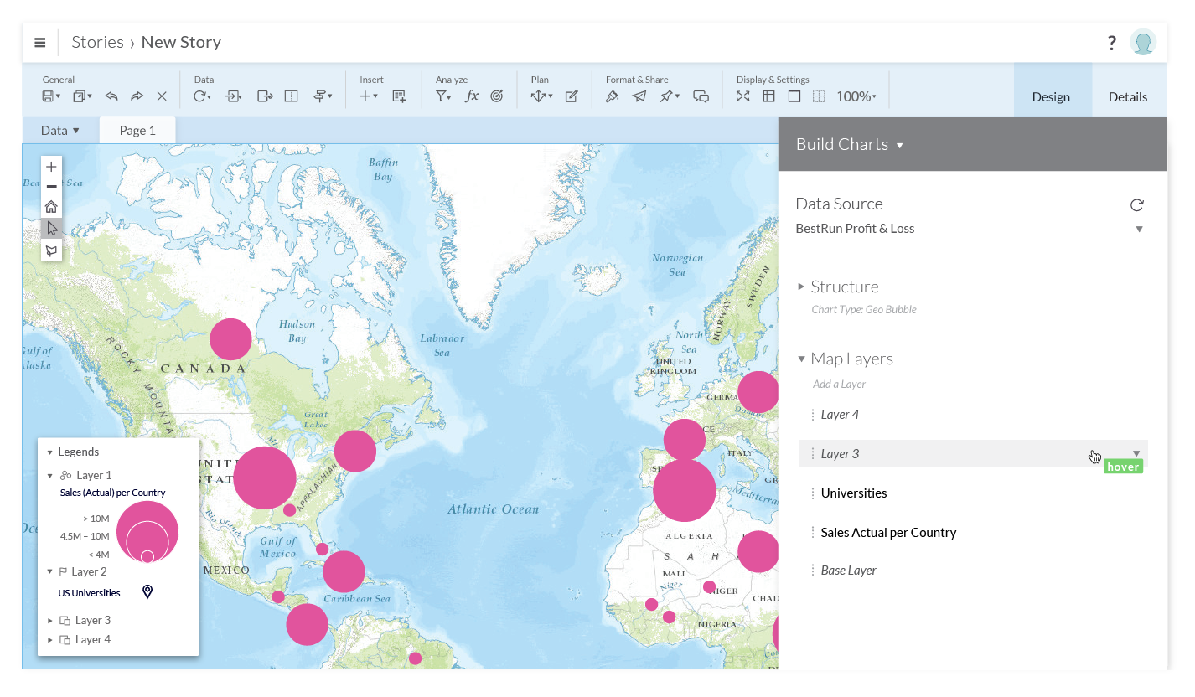Click the Add a Layer link
Viewport: 1195px width, 697px height.
pos(839,384)
